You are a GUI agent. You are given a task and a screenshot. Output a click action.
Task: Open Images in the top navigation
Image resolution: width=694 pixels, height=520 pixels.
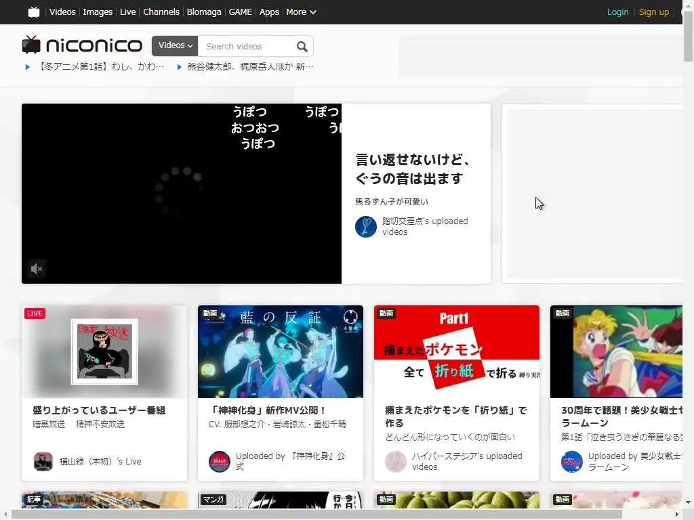point(98,12)
